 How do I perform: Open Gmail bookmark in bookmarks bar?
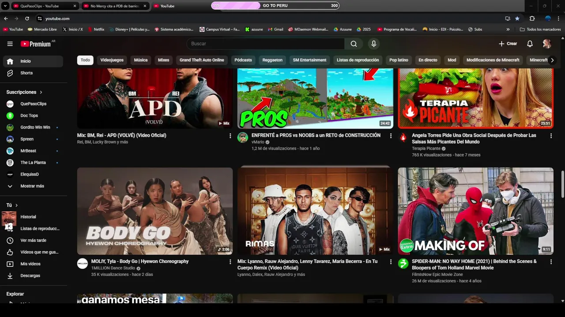coord(275,29)
